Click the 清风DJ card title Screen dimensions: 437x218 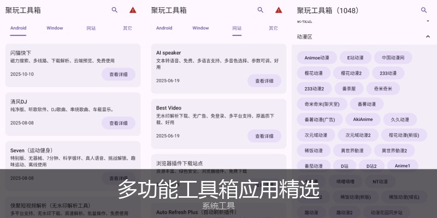click(19, 101)
